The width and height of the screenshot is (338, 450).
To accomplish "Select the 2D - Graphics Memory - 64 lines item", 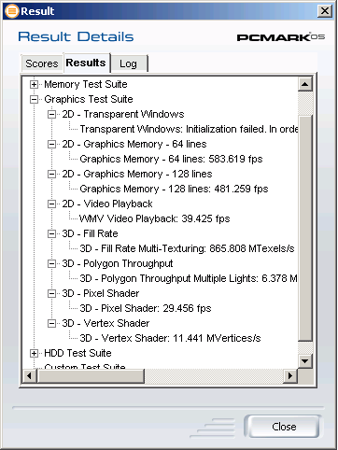I will (x=134, y=144).
